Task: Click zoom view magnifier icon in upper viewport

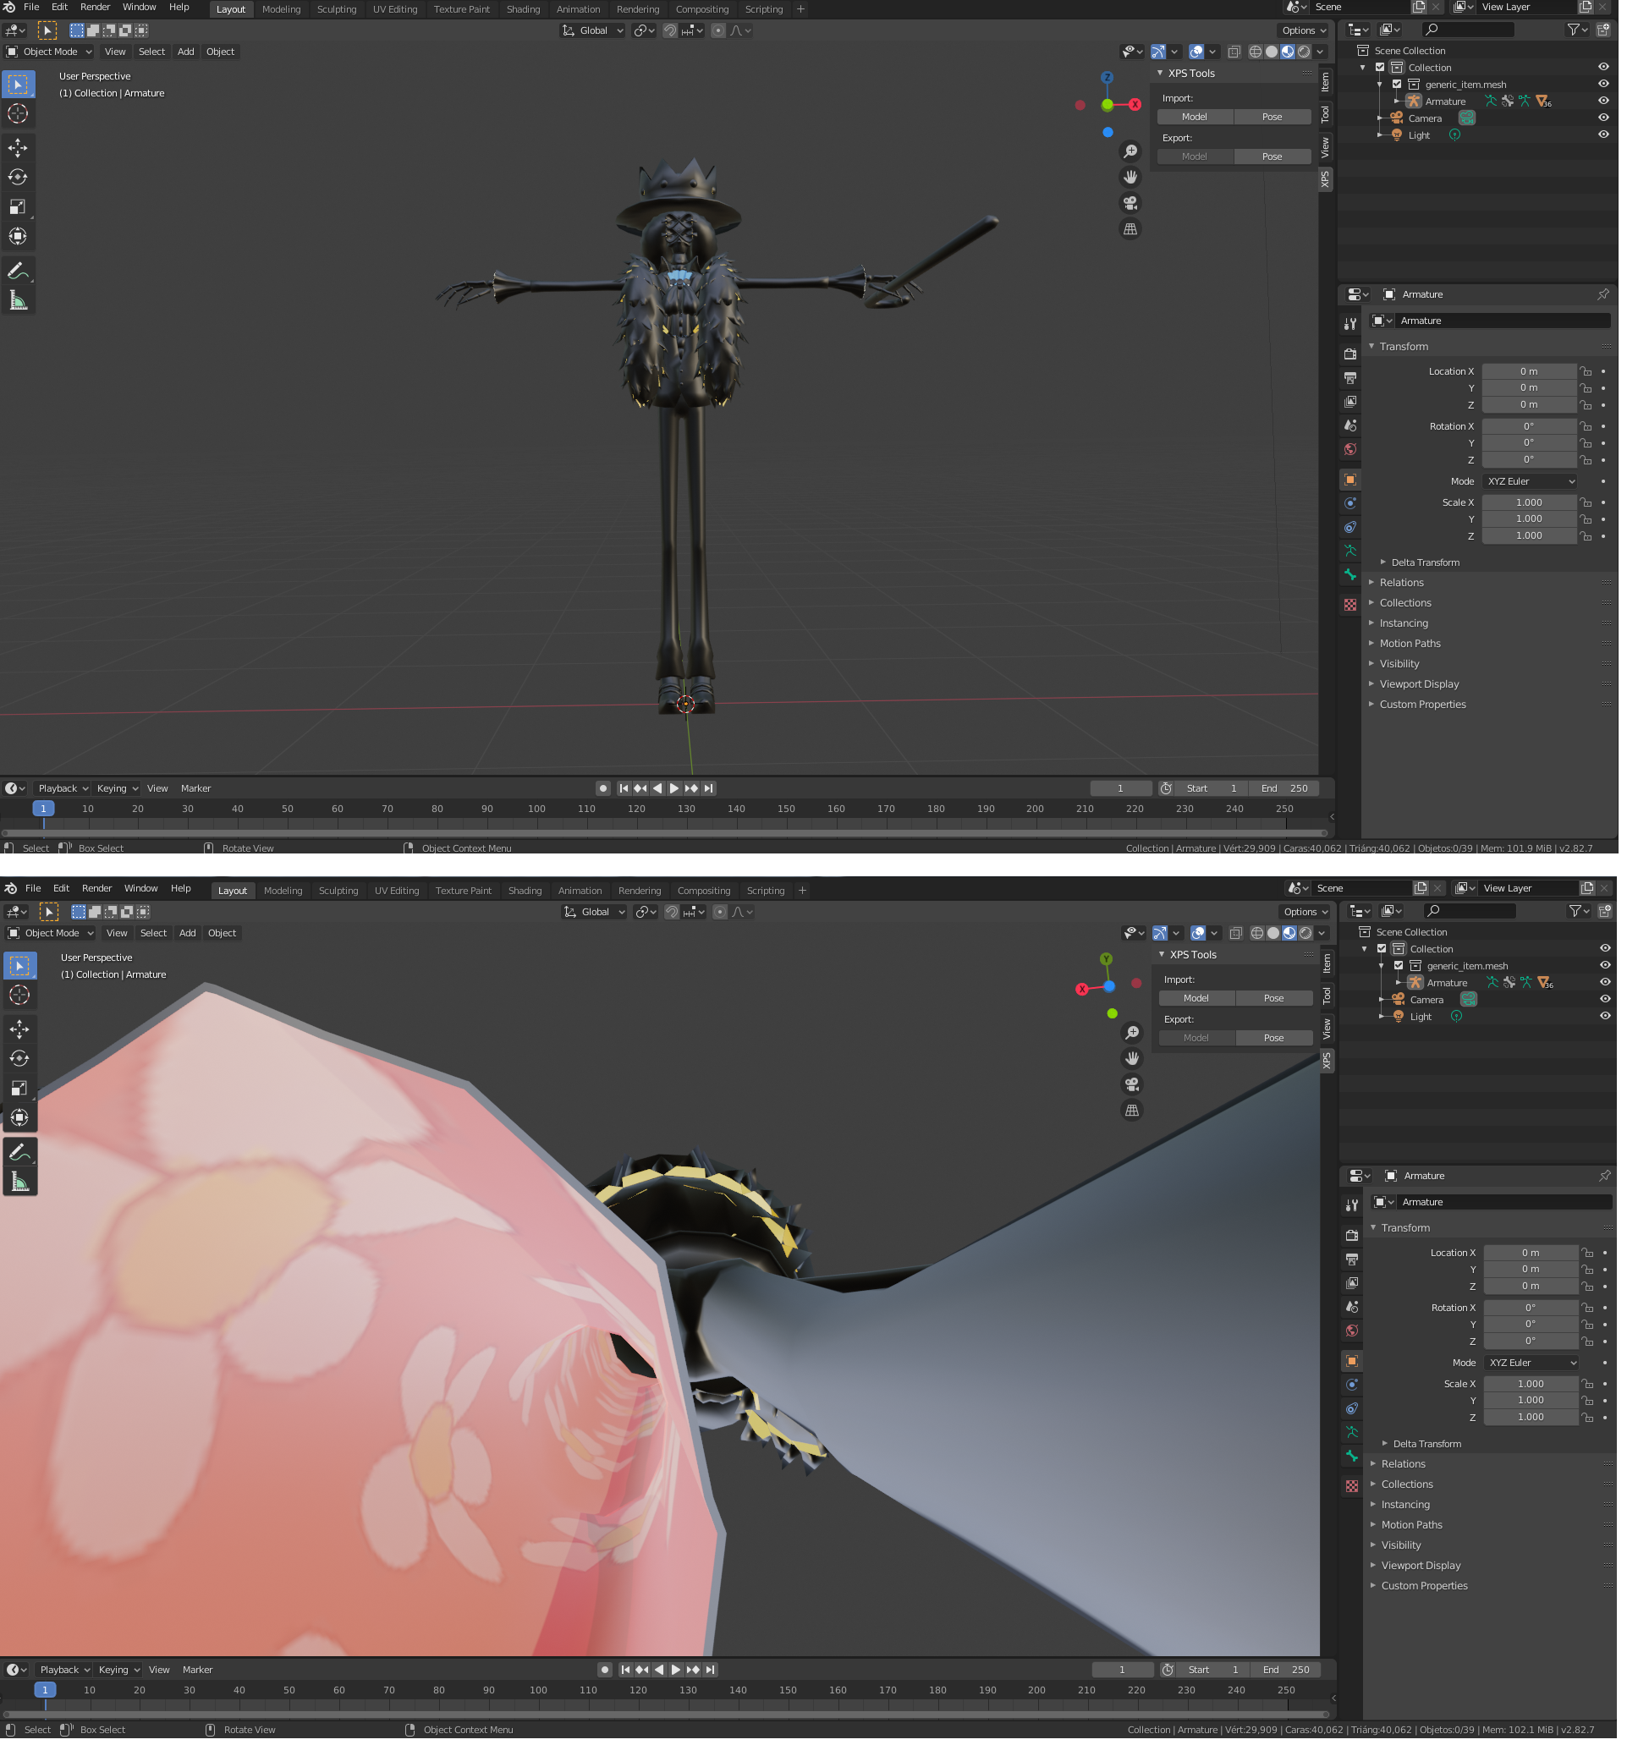Action: pos(1130,152)
